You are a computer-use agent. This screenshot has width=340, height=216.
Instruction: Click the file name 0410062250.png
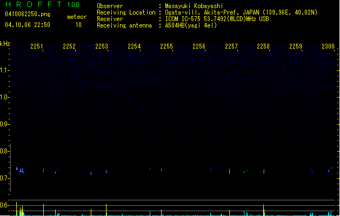(x=28, y=14)
